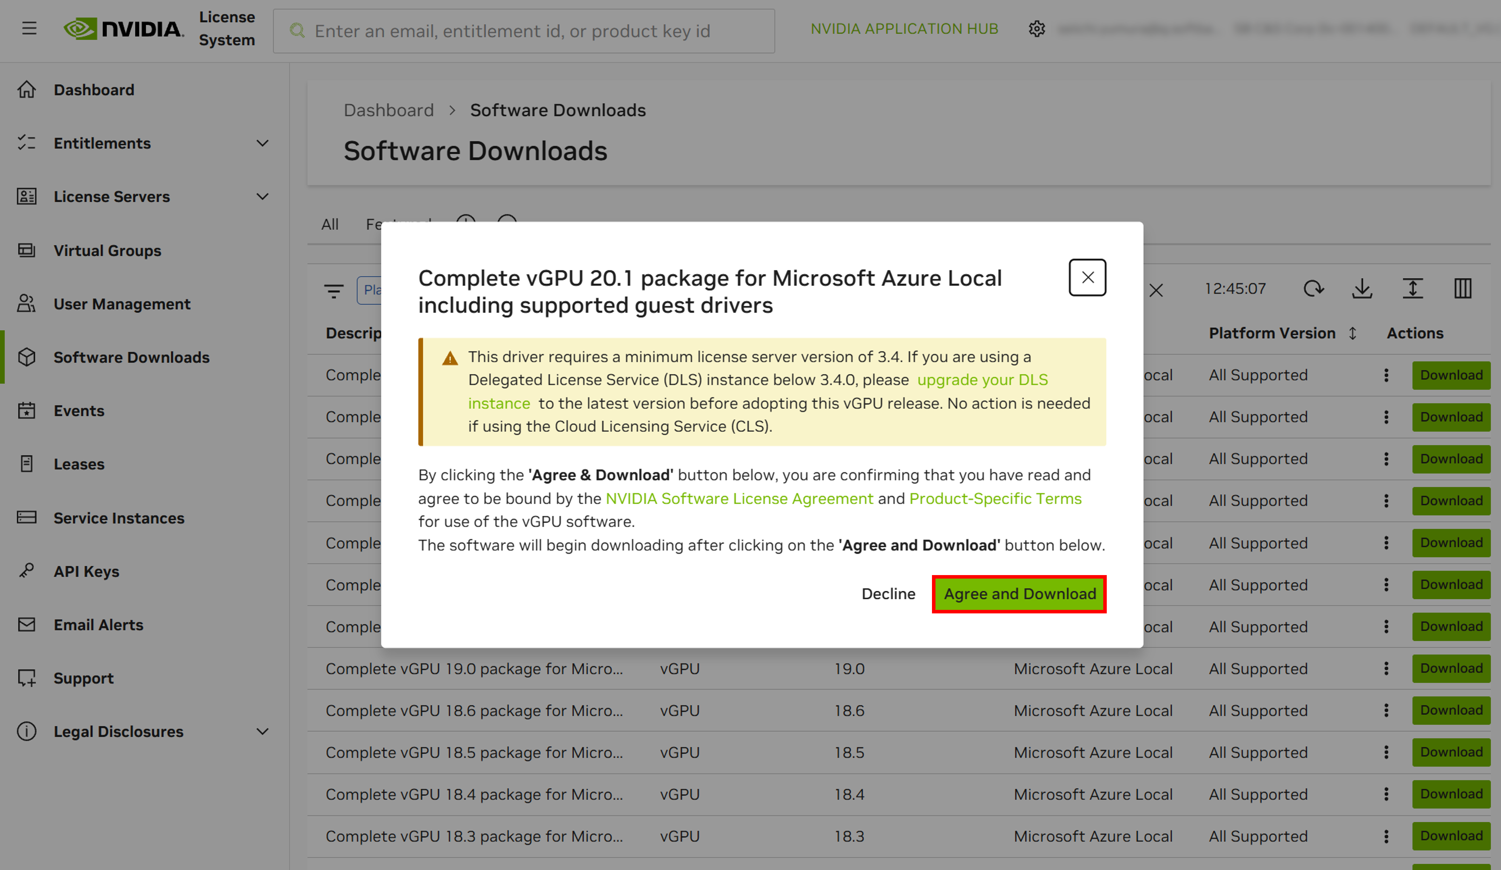Viewport: 1501px width, 870px height.
Task: Expand the Entitlements sidebar section
Action: tap(262, 143)
